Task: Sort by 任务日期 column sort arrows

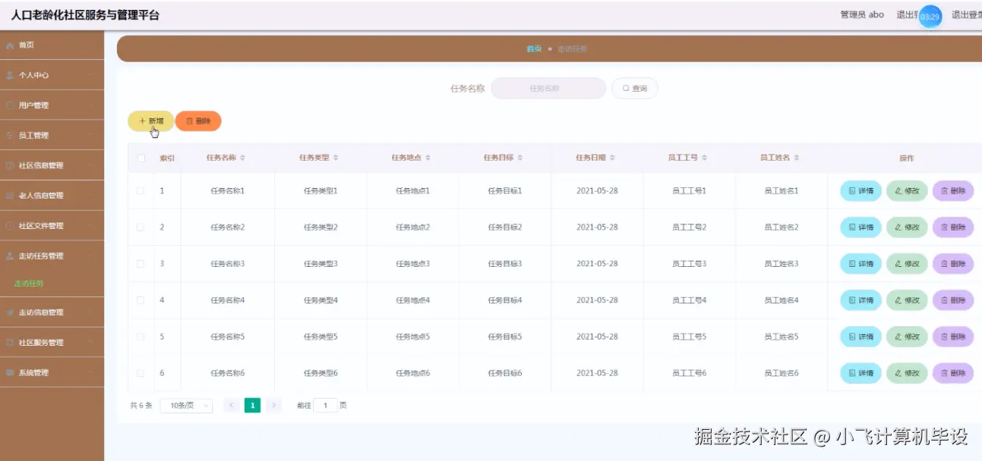Action: (x=612, y=158)
